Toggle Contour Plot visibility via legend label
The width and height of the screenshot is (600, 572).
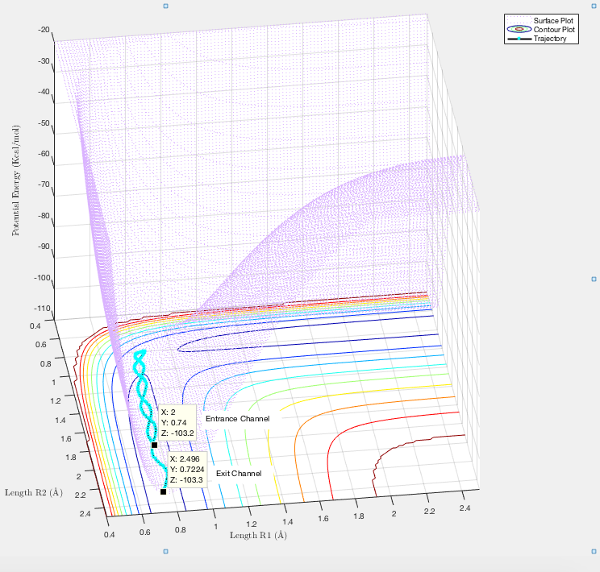coord(553,29)
